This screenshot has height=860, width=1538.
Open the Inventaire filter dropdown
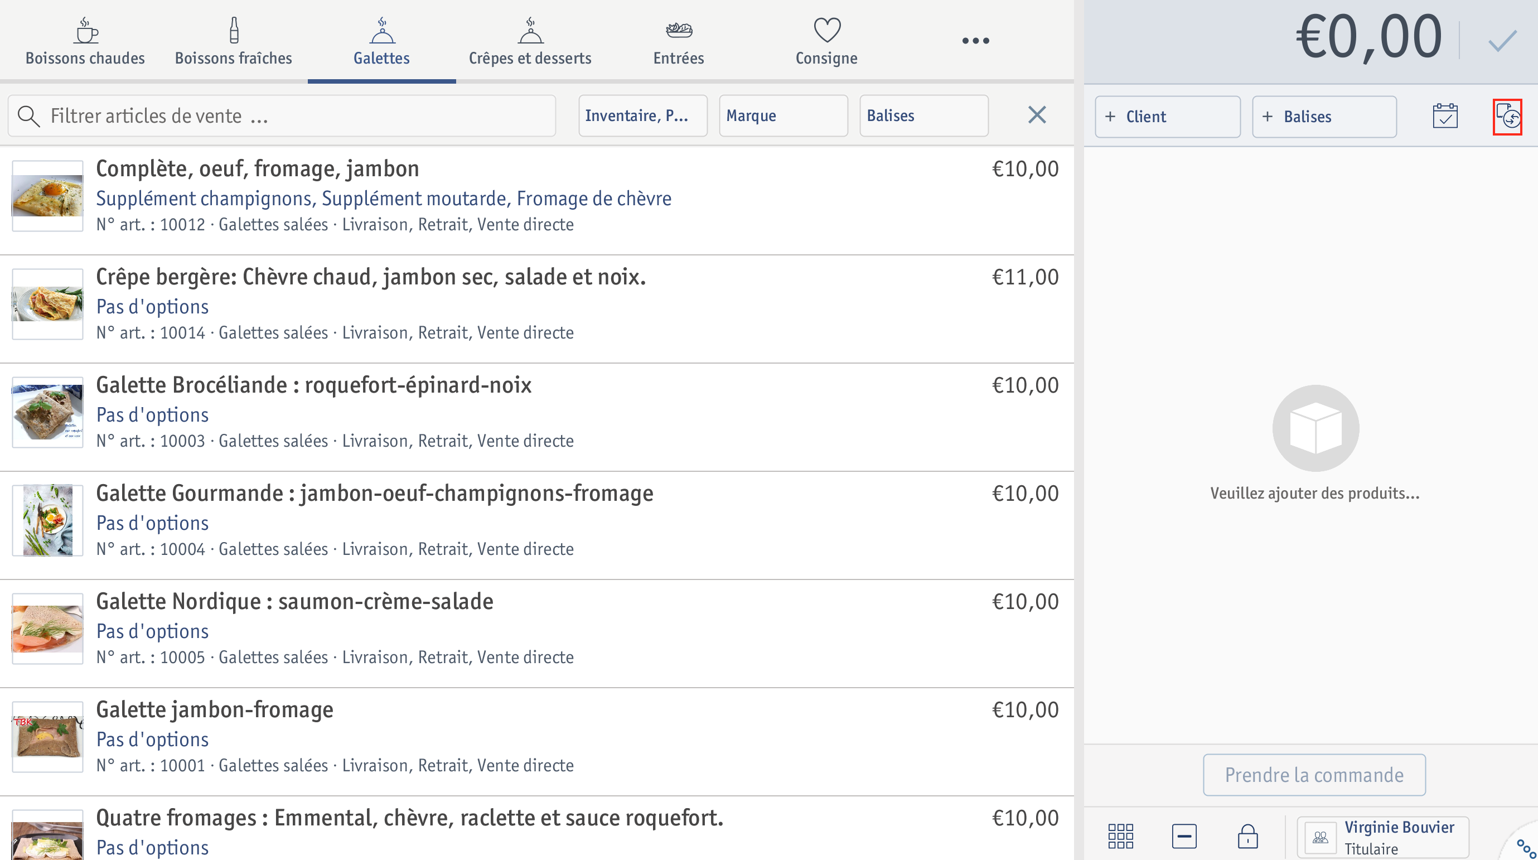point(642,116)
